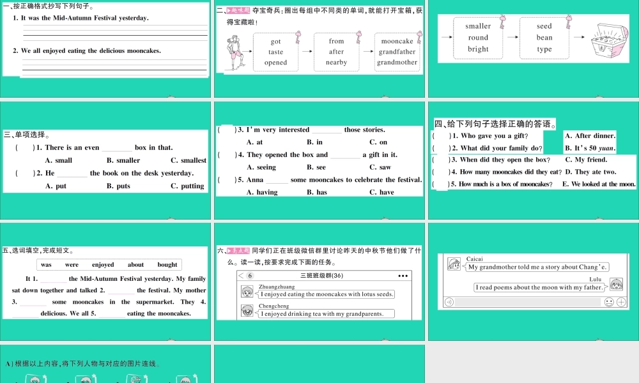Circle the word 'bean' in the treasure slide
The image size is (639, 383).
pos(544,38)
